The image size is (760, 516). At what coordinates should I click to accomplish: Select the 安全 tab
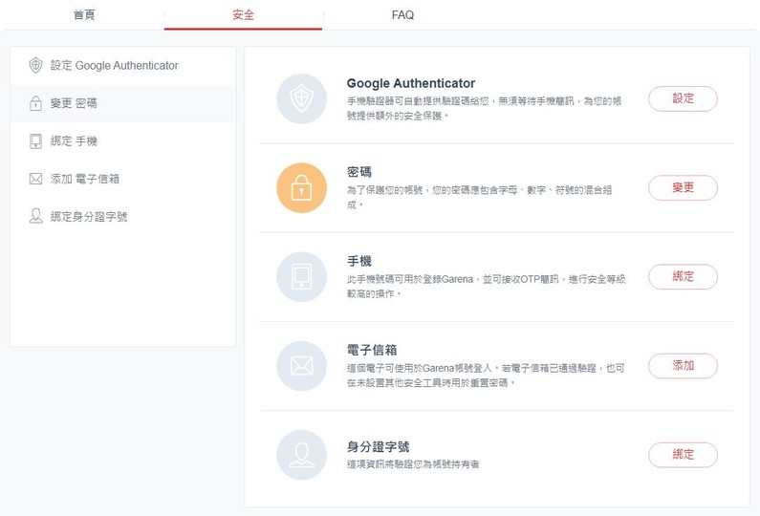(243, 15)
